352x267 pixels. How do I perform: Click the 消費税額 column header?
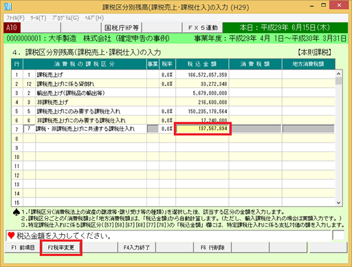click(x=255, y=64)
